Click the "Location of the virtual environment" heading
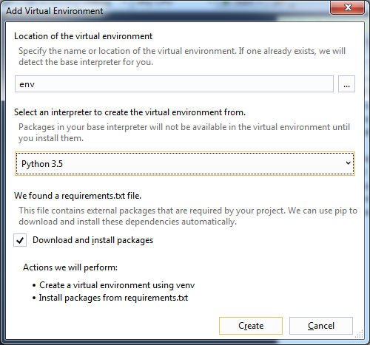 point(83,36)
